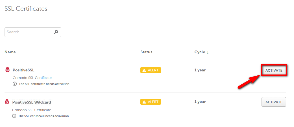Activate the PositiveSSL certificate
294x127 pixels.
pyautogui.click(x=274, y=71)
